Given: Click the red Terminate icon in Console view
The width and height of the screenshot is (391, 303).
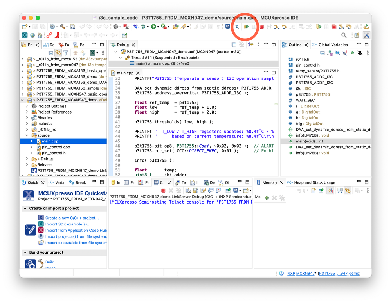Looking at the screenshot, I should 163,191.
